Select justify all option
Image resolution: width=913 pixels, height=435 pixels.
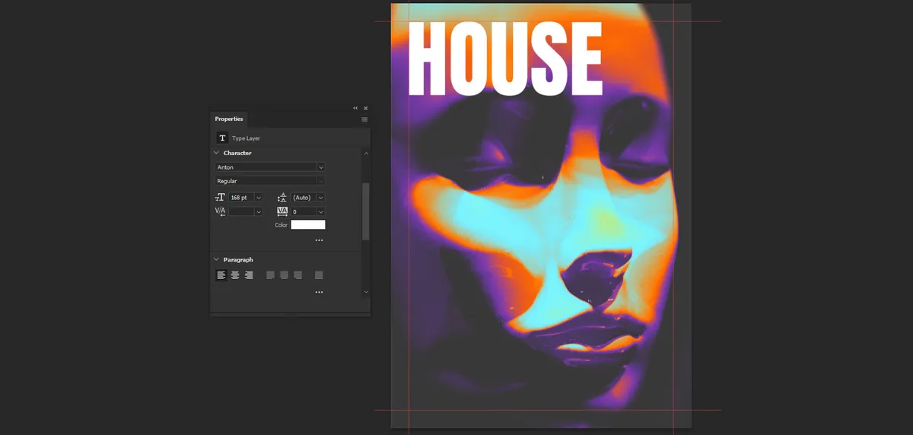tap(319, 275)
